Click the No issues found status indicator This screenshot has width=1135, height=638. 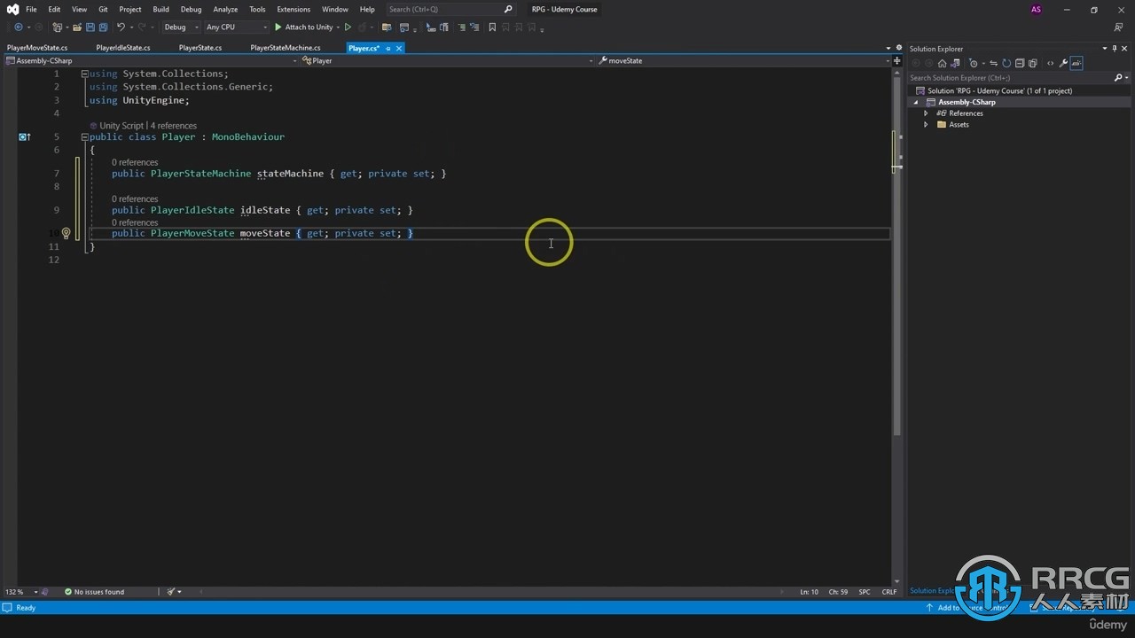94,592
